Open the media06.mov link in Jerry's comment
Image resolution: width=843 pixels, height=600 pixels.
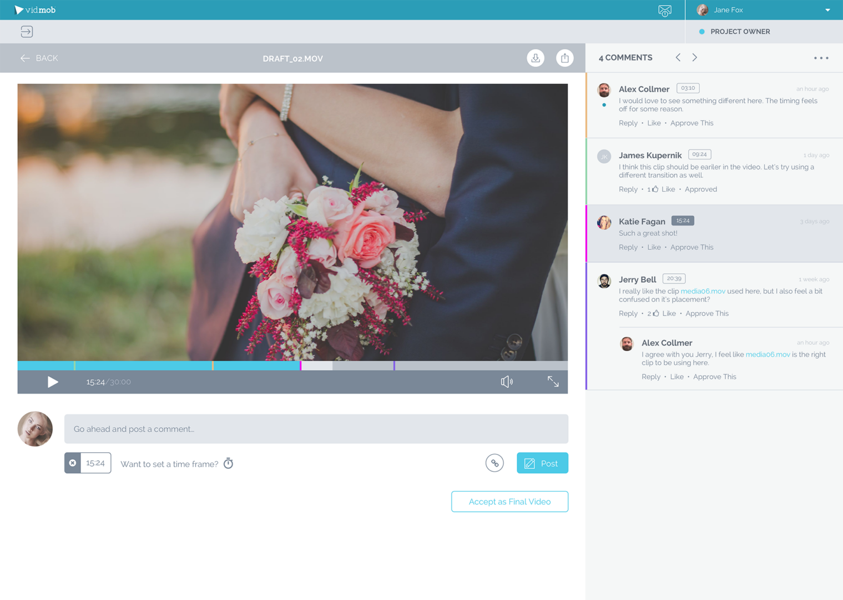[703, 291]
